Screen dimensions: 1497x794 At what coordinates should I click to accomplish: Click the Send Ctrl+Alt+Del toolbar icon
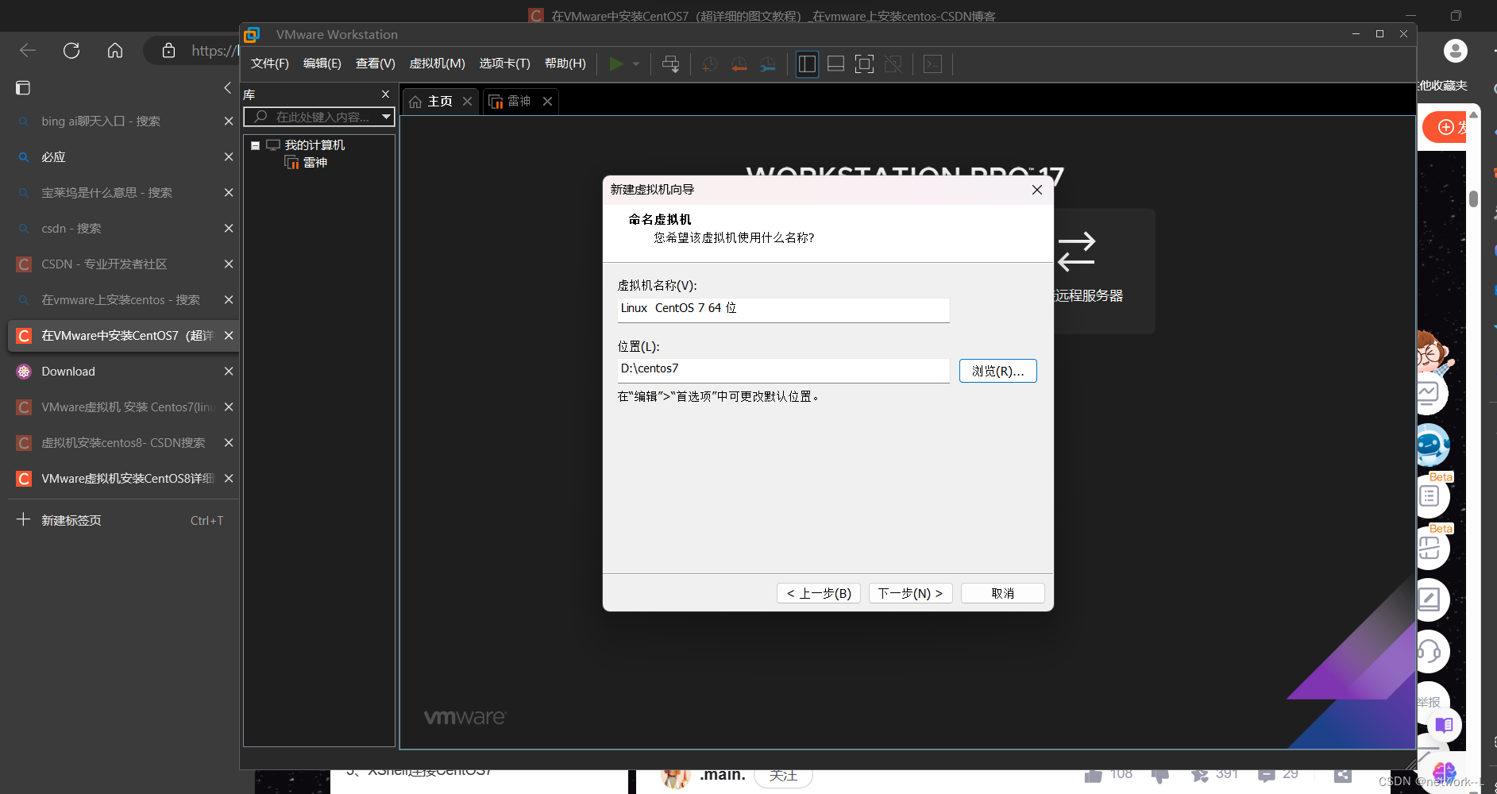[x=670, y=64]
